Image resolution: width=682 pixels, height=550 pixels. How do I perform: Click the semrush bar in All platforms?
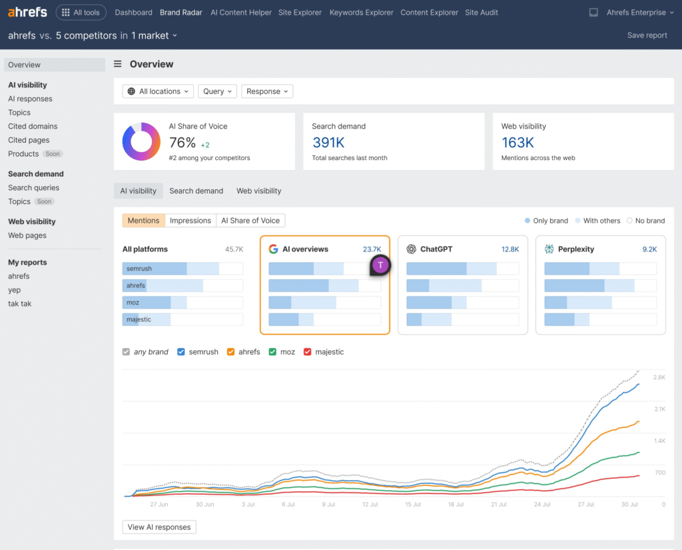[182, 269]
